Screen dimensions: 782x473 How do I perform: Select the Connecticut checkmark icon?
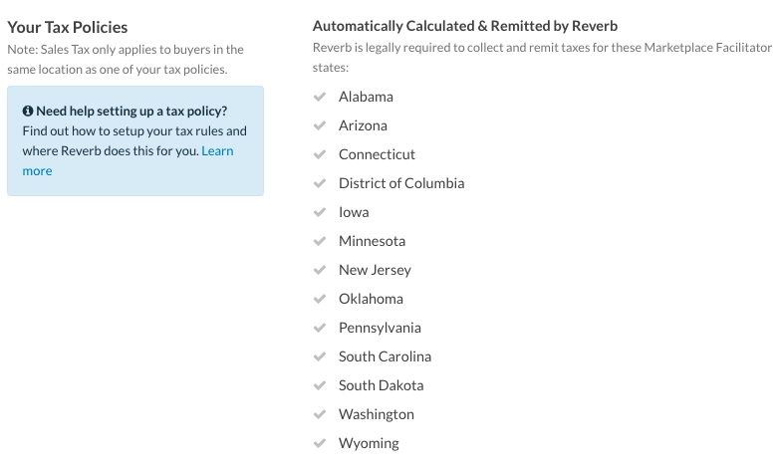[320, 154]
